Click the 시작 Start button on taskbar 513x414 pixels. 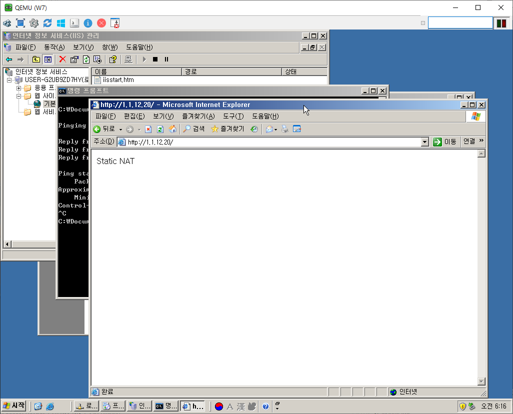[13, 406]
